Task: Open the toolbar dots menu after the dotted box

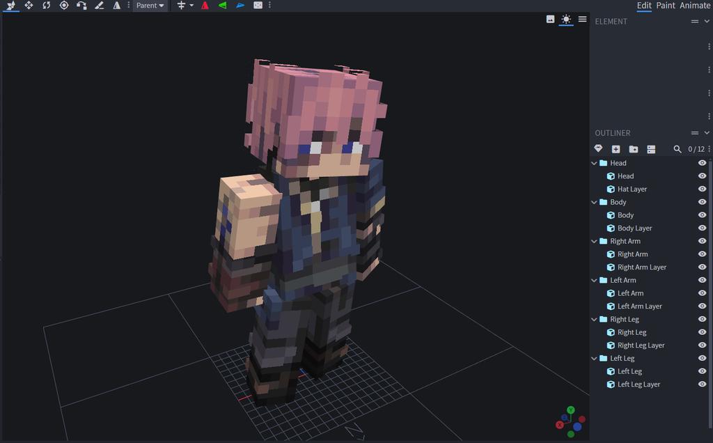Action: (x=269, y=6)
